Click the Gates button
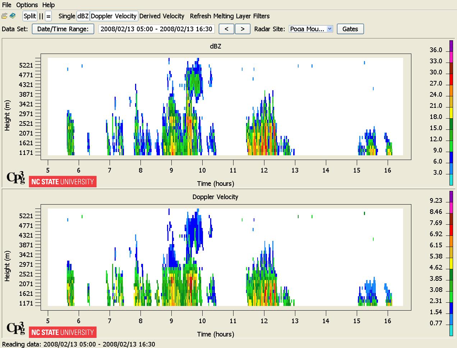Image resolution: width=457 pixels, height=348 pixels. (350, 29)
